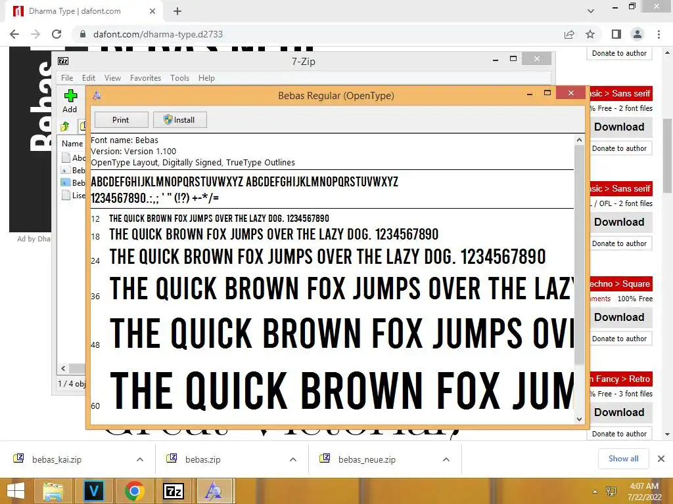Expand options for the bebas_neue.zip download
This screenshot has width=673, height=504.
(446, 459)
